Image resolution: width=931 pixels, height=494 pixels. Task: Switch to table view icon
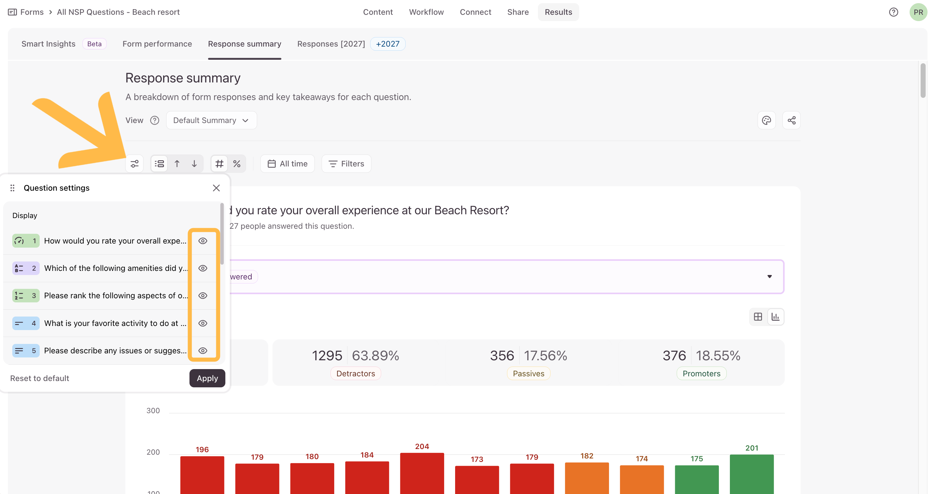(758, 317)
